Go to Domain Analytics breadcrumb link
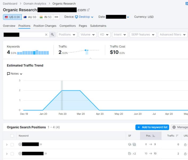Image resolution: width=188 pixels, height=160 pixels. (35, 4)
